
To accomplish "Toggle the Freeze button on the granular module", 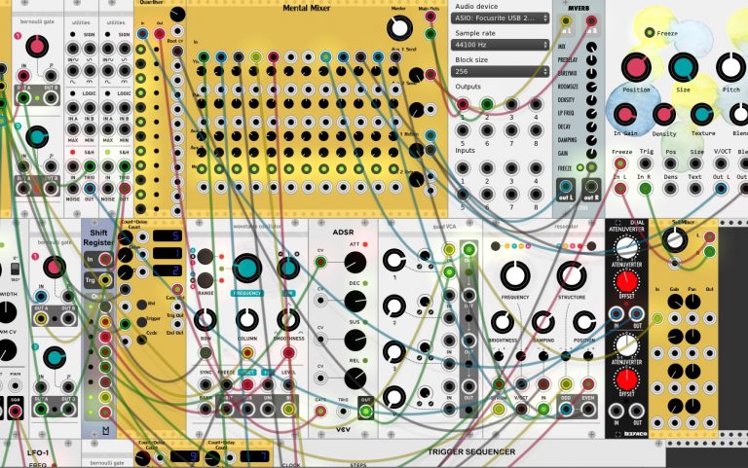I will point(650,32).
